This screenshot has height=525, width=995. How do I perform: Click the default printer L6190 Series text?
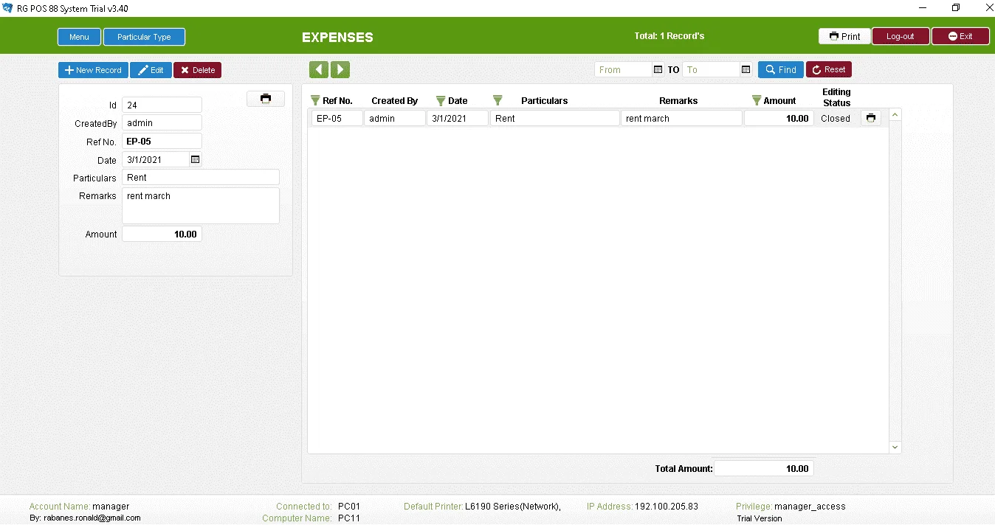click(x=513, y=507)
